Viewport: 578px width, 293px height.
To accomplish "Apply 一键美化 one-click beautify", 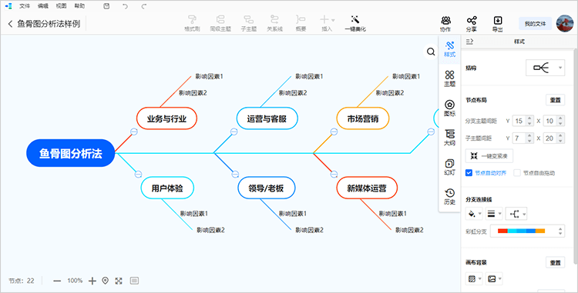I will coord(355,23).
